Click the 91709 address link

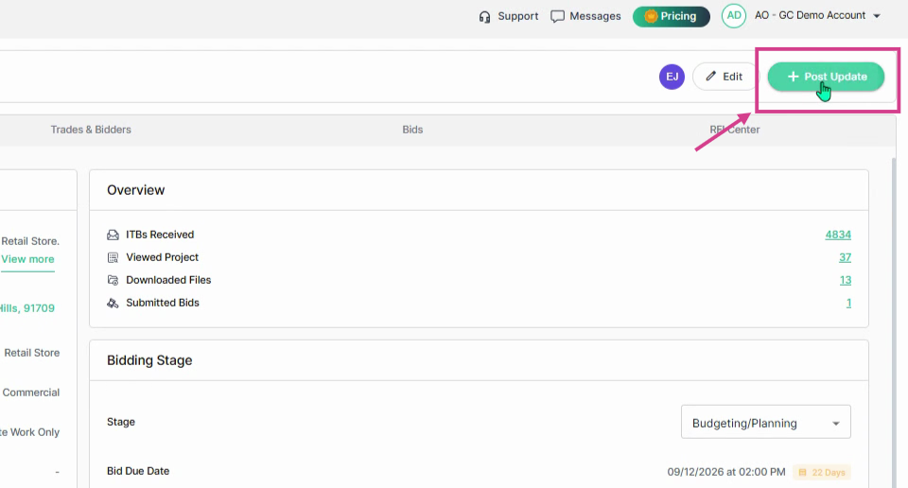[x=27, y=308]
